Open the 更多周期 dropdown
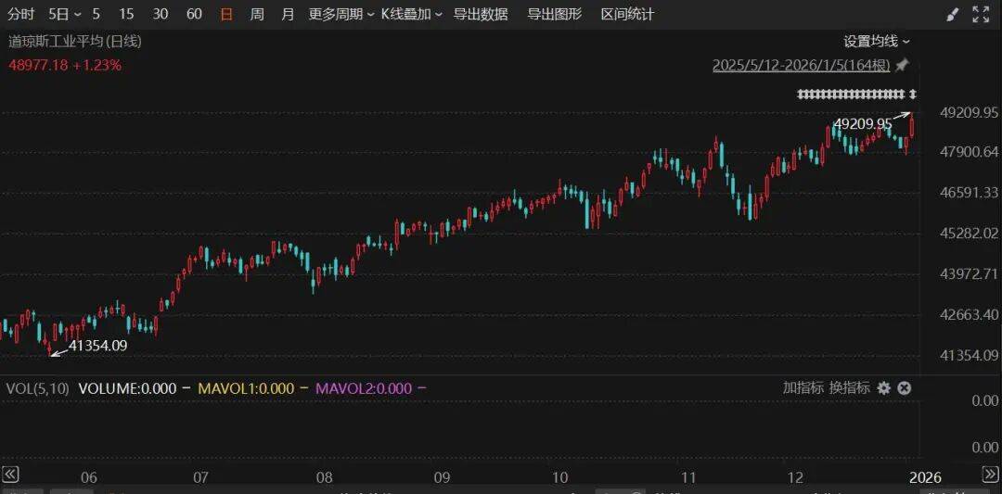The width and height of the screenshot is (1002, 494). click(341, 14)
